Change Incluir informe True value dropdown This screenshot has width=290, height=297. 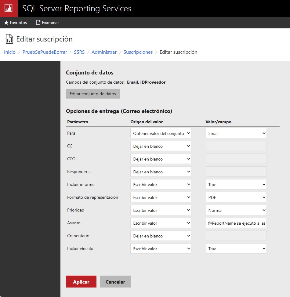click(236, 184)
